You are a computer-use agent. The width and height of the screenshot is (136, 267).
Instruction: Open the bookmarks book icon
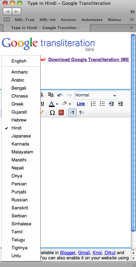coord(7,20)
